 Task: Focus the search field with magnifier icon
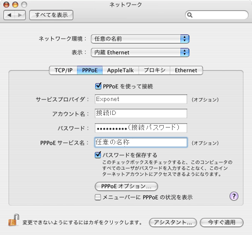pyautogui.click(x=217, y=15)
